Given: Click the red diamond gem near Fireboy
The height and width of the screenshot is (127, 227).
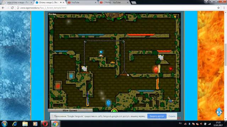Looking at the screenshot, I should pyautogui.click(x=171, y=69).
